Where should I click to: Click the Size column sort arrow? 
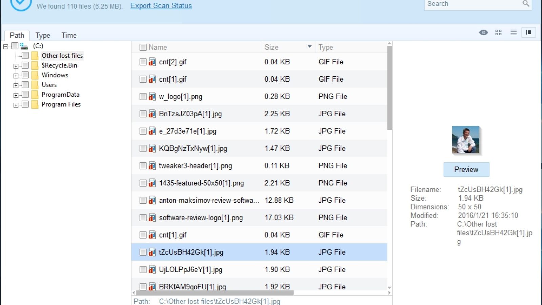click(x=309, y=47)
